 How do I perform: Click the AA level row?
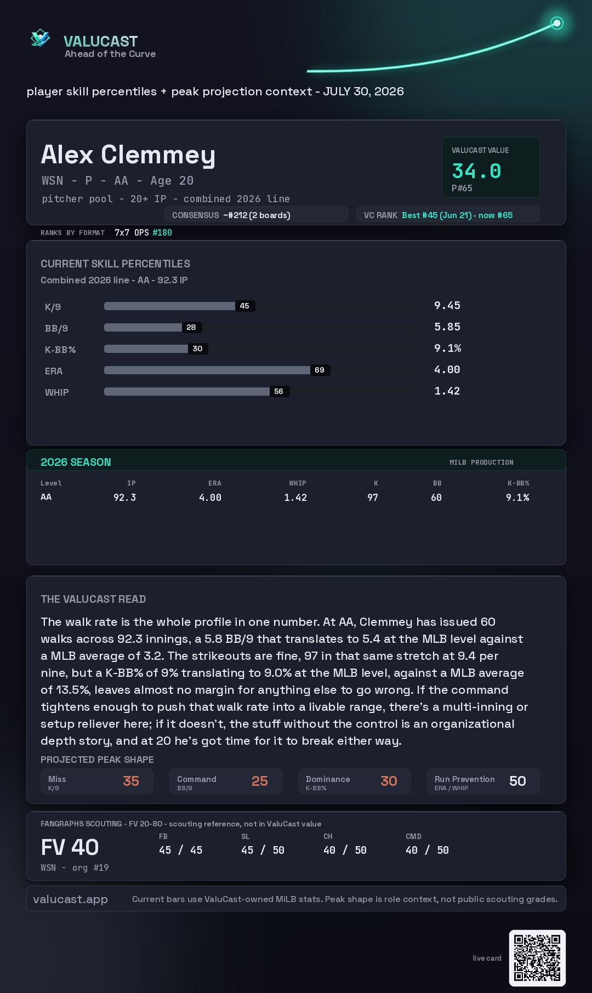tap(285, 497)
